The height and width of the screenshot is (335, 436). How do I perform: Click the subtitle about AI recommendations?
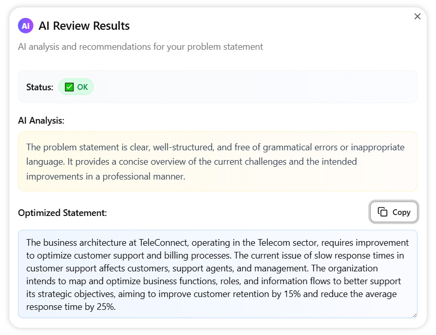(140, 47)
